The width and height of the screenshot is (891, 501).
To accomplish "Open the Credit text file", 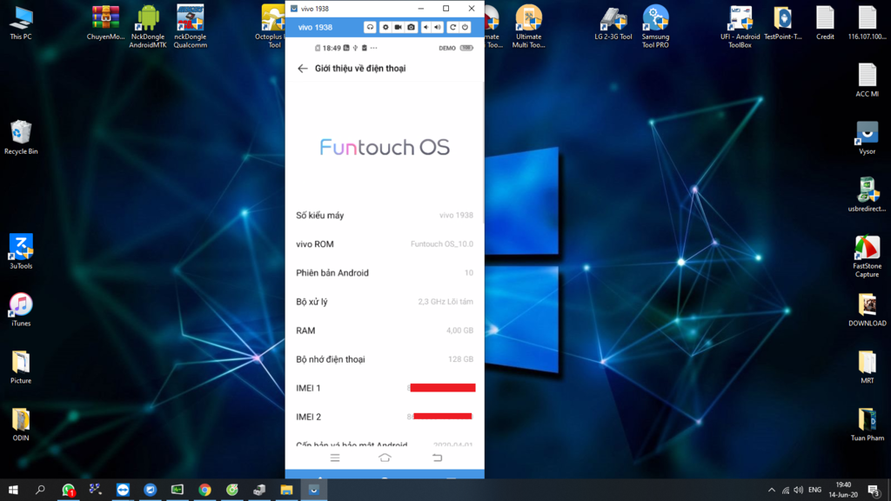I will [825, 23].
